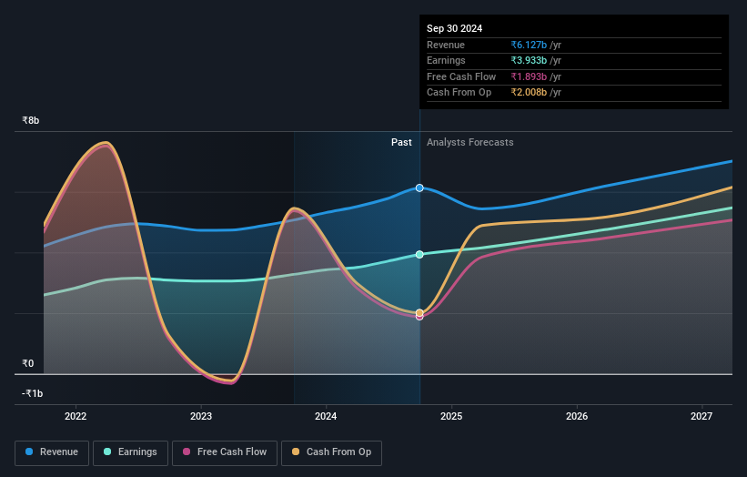Viewport: 747px width, 477px height.
Task: Toggle the Free Cash Flow legend button
Action: click(225, 452)
